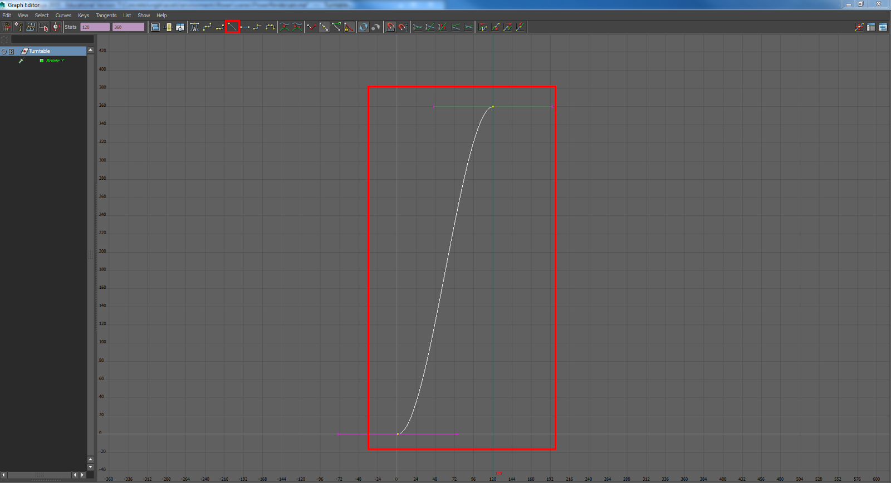Apply Linear tangents to keys

(232, 27)
